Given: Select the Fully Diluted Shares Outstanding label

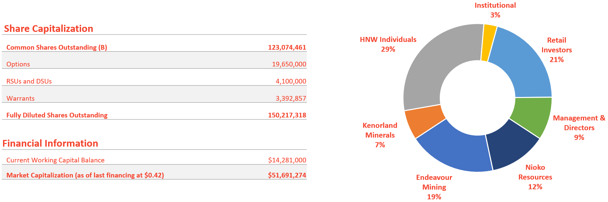Looking at the screenshot, I should 57,115.
